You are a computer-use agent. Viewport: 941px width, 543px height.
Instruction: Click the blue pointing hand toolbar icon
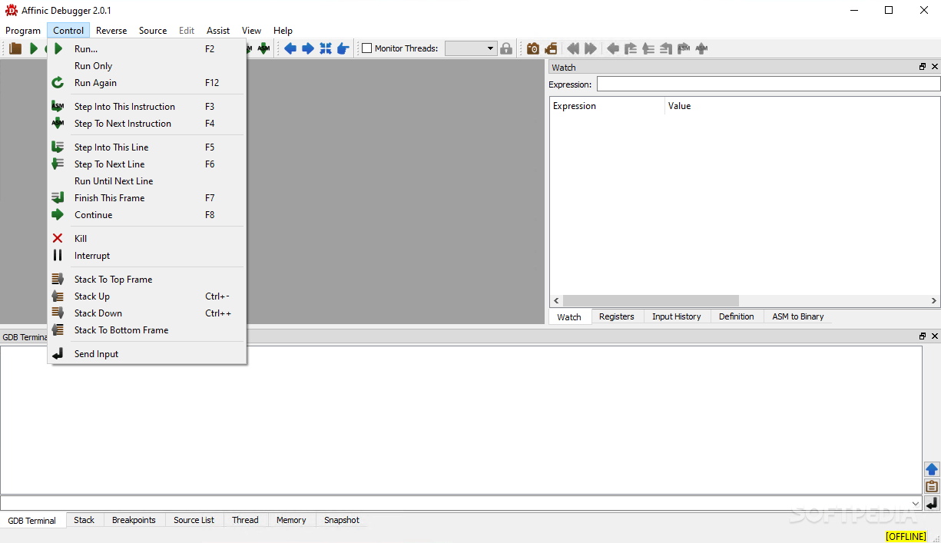(x=343, y=48)
